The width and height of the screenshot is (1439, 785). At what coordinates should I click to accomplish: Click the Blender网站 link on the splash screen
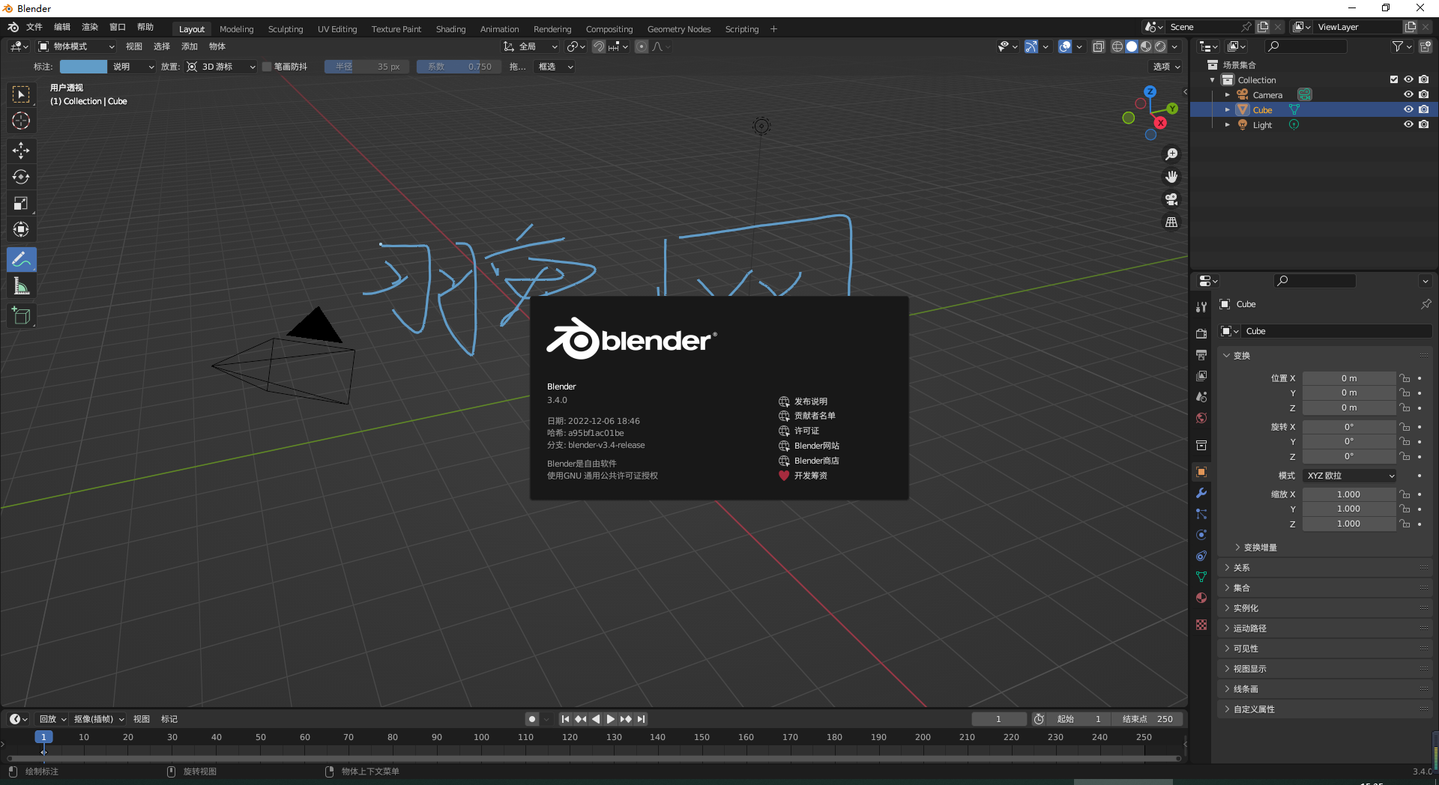[817, 445]
